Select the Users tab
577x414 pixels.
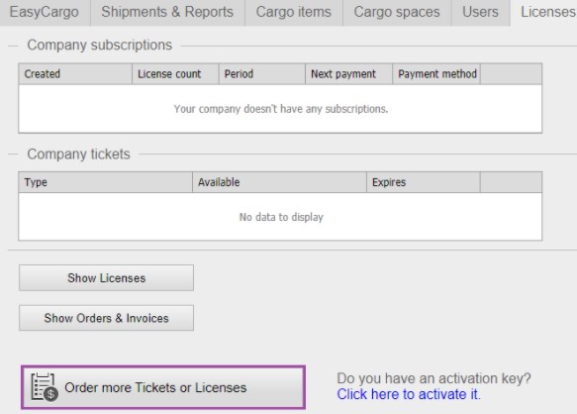click(x=480, y=13)
